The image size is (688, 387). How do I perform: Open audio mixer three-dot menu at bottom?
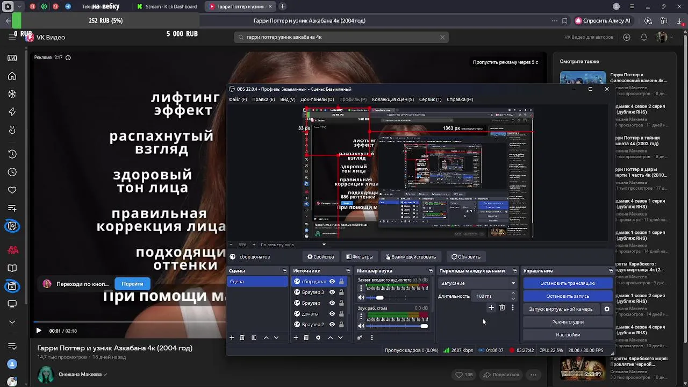[x=371, y=338]
